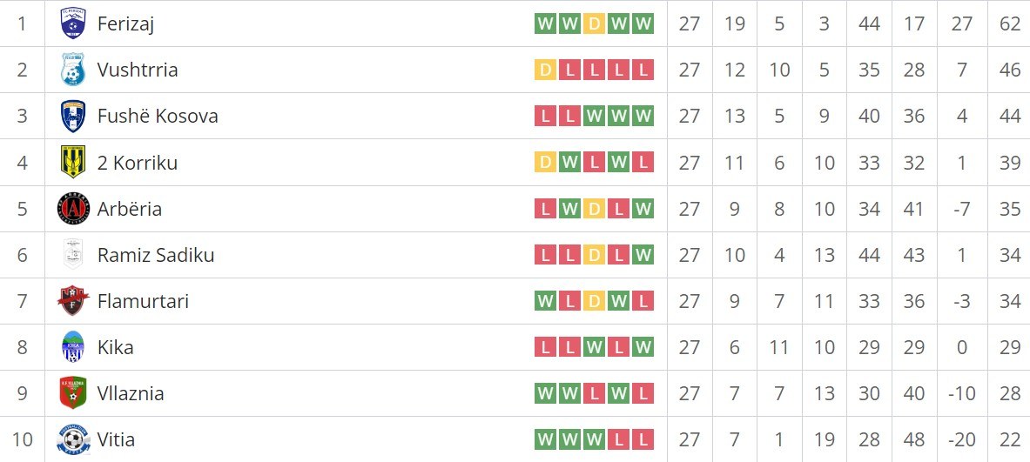The height and width of the screenshot is (462, 1030).
Task: Click the Fushë Kosova club crest
Action: [73, 117]
